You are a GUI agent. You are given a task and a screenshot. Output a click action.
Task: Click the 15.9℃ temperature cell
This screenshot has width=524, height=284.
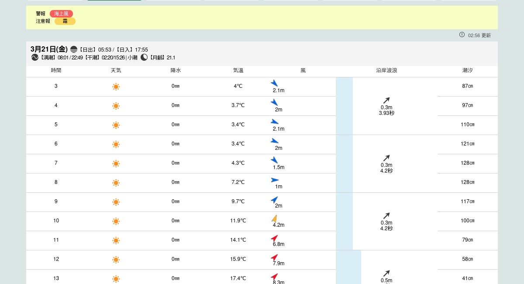point(238,259)
